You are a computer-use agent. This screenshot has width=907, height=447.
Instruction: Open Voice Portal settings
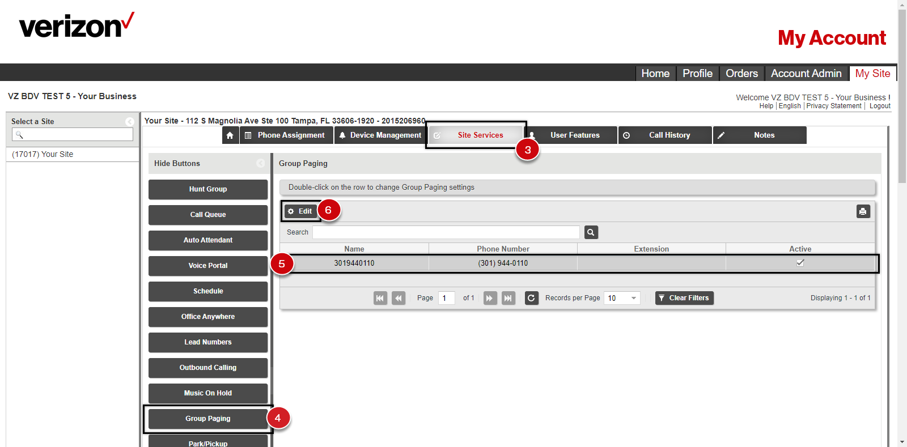(x=208, y=266)
